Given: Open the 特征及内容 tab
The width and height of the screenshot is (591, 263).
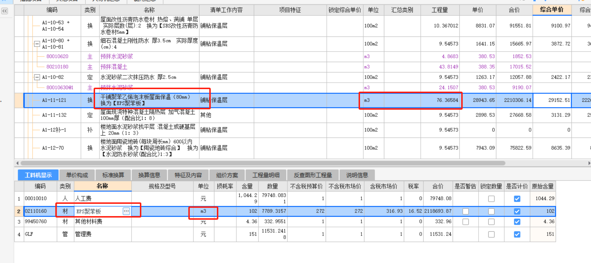Looking at the screenshot, I should click(x=188, y=175).
